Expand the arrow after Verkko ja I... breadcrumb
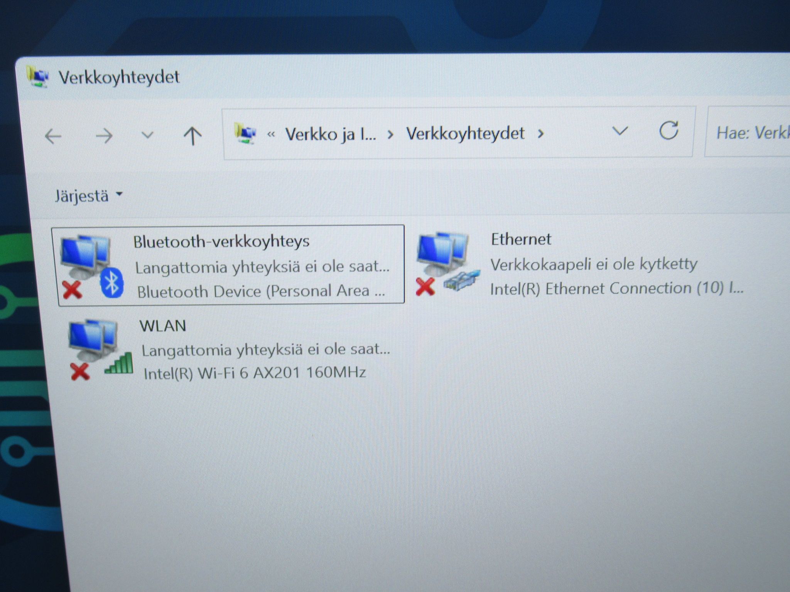The height and width of the screenshot is (592, 790). 391,135
